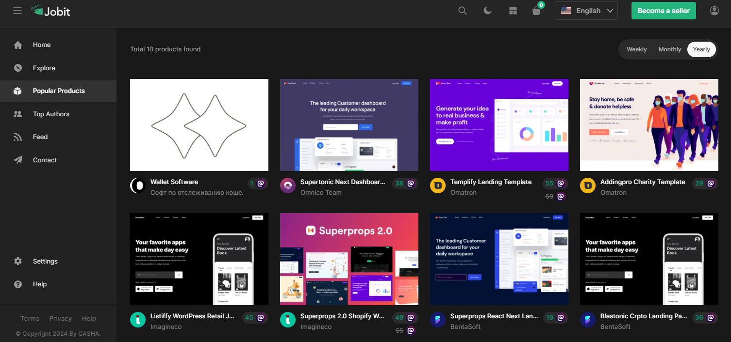
Task: Click Superprops React price badge 19
Action: [x=555, y=318]
